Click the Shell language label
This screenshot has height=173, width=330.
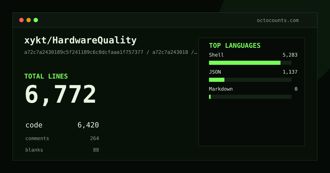pos(216,55)
